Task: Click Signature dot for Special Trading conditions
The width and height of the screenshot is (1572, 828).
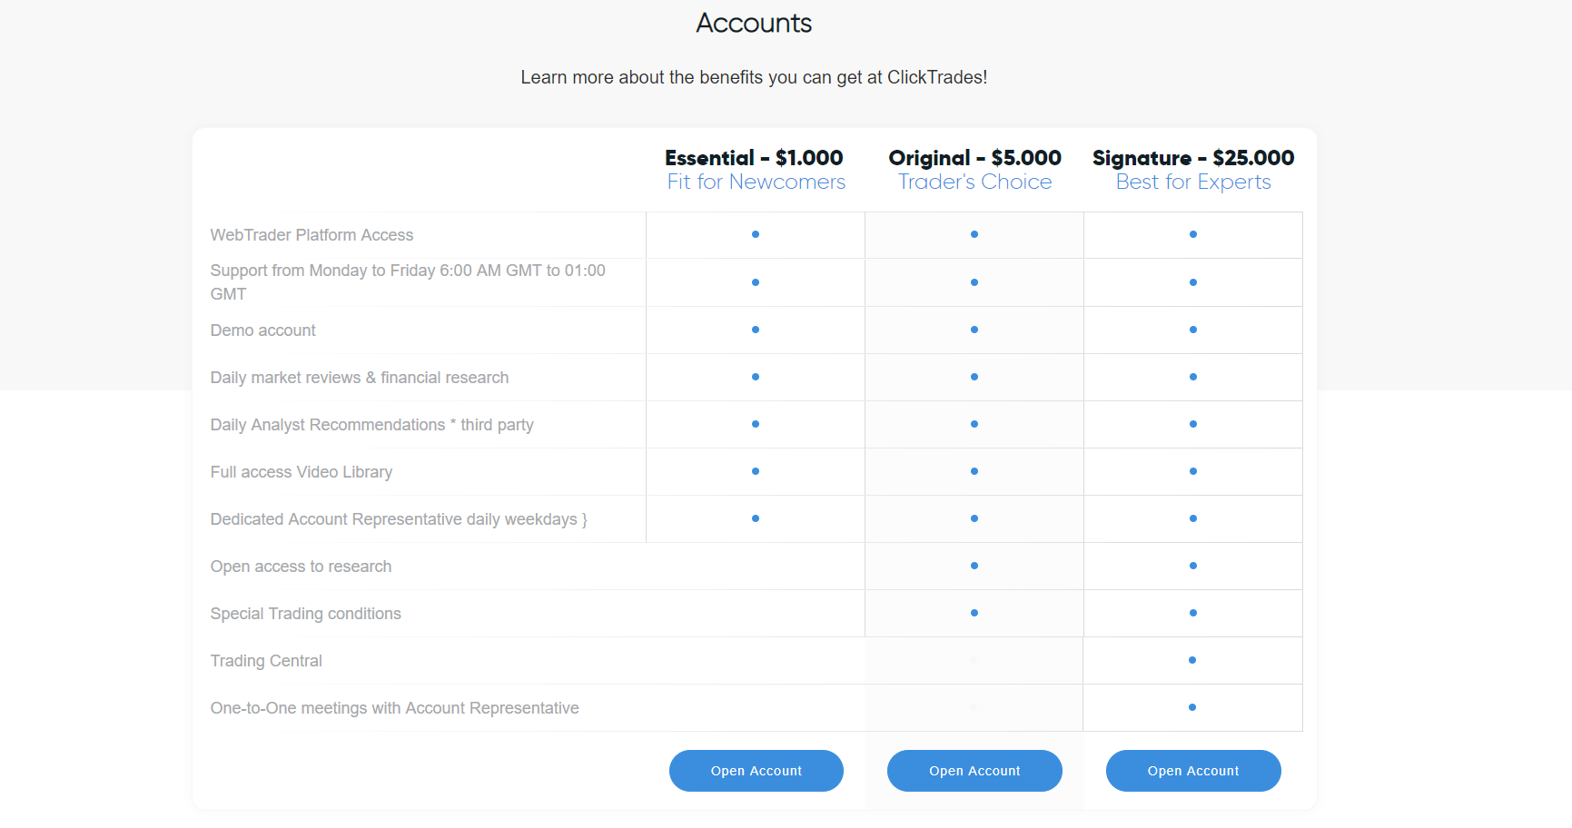Action: click(1193, 613)
